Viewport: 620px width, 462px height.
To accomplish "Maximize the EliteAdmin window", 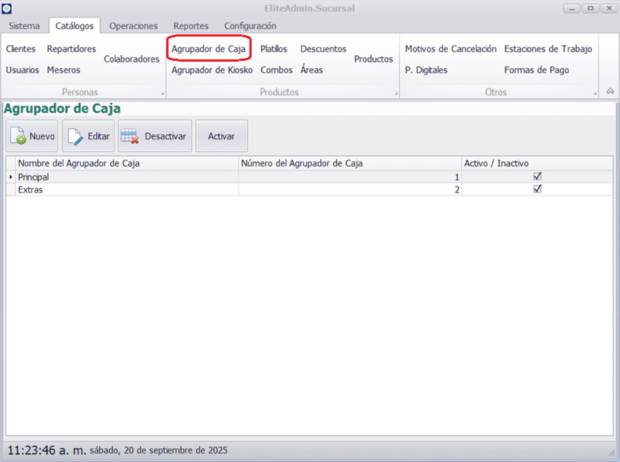I will (x=590, y=8).
